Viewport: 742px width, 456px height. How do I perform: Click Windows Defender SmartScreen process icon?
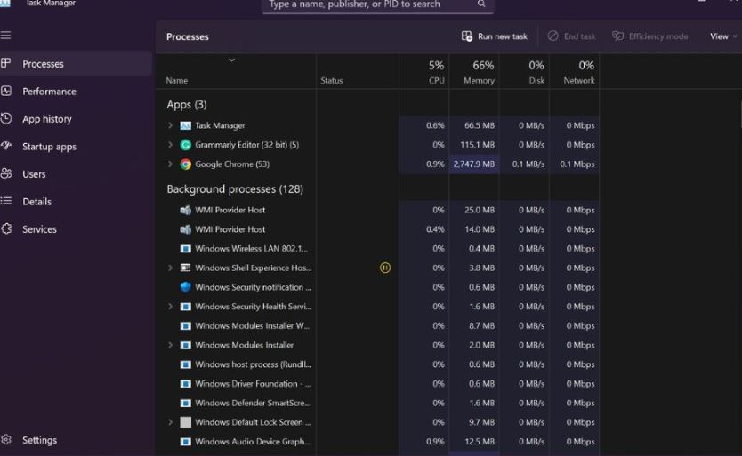coord(185,403)
